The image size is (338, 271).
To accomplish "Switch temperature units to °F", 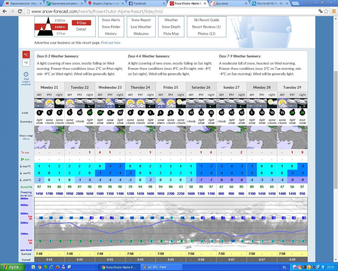I will point(26,63).
